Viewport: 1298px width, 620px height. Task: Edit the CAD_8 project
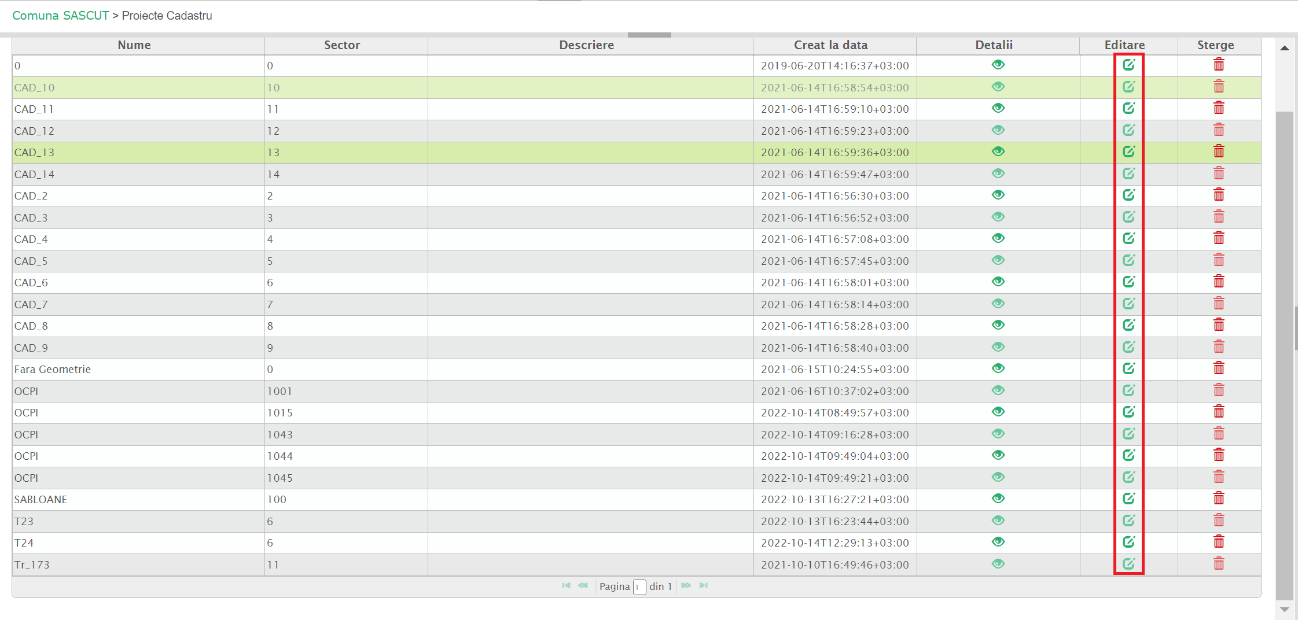pos(1128,325)
